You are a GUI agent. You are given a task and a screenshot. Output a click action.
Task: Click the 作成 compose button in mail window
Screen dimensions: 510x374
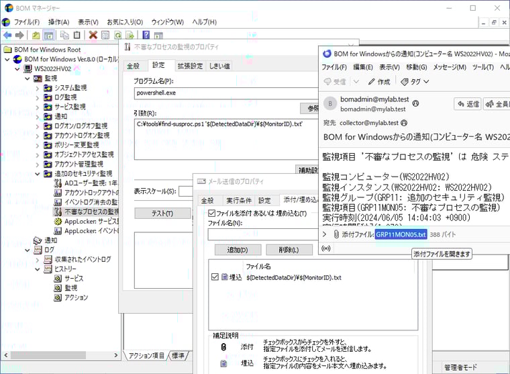click(x=379, y=82)
